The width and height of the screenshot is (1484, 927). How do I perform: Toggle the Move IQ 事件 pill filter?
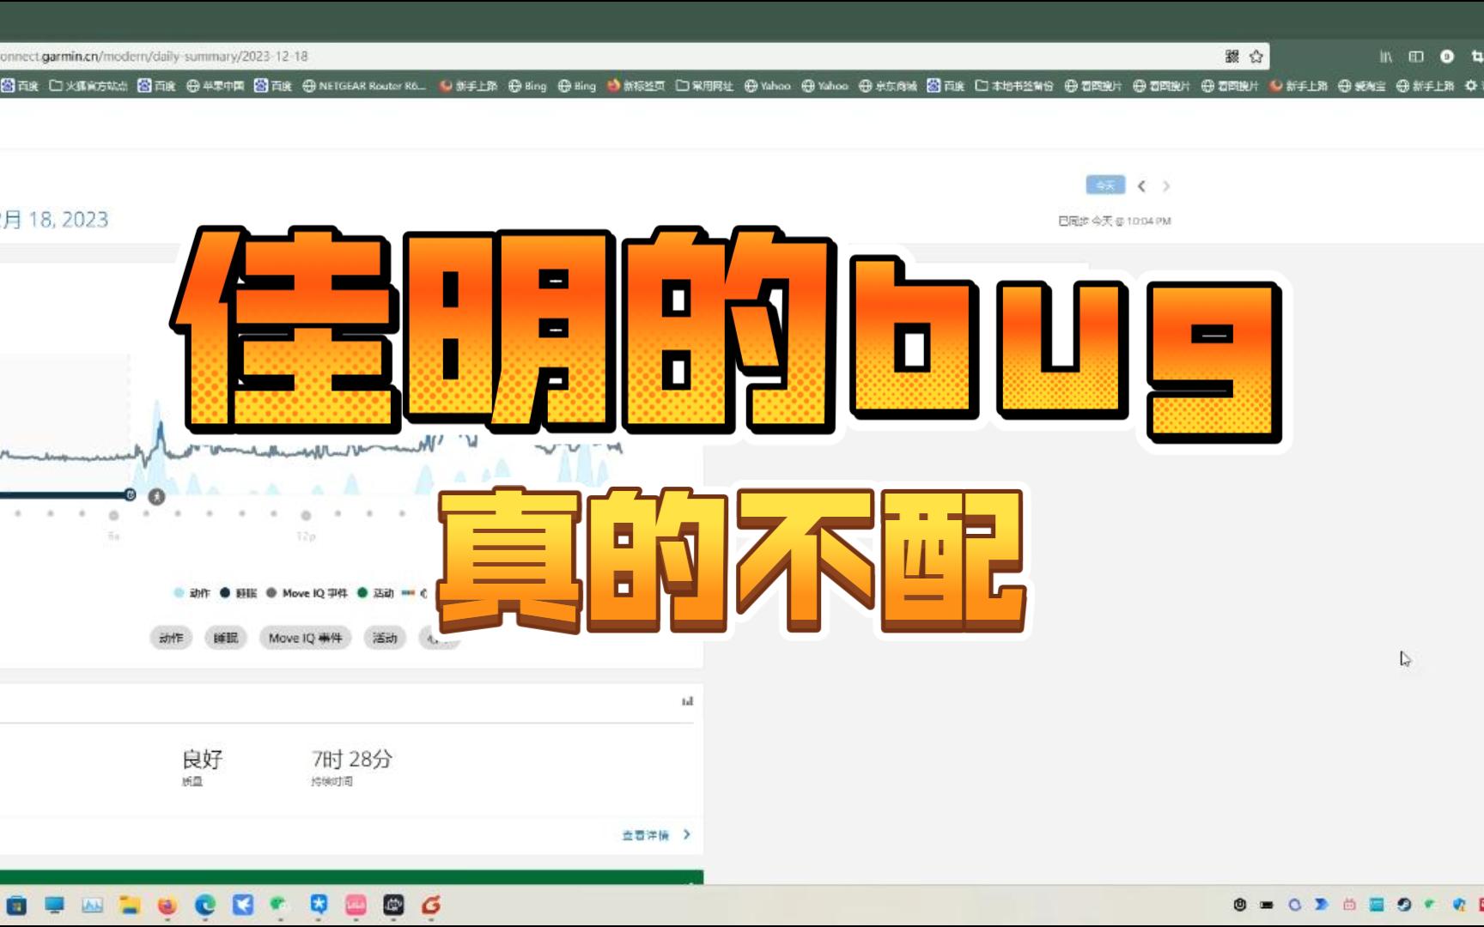pos(305,638)
